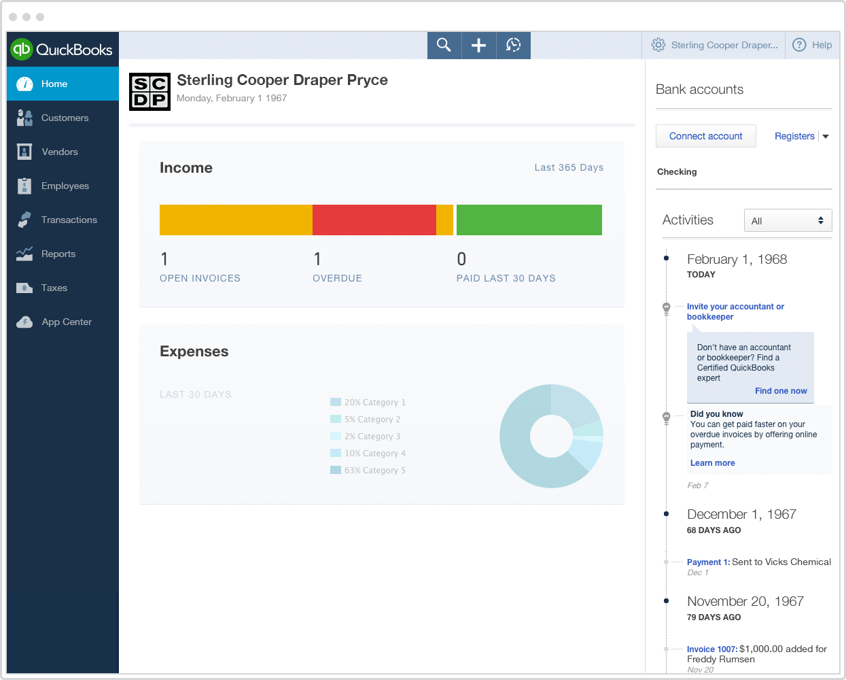The width and height of the screenshot is (846, 680).
Task: Click the PAID LAST 30 DAYS label
Action: point(506,278)
